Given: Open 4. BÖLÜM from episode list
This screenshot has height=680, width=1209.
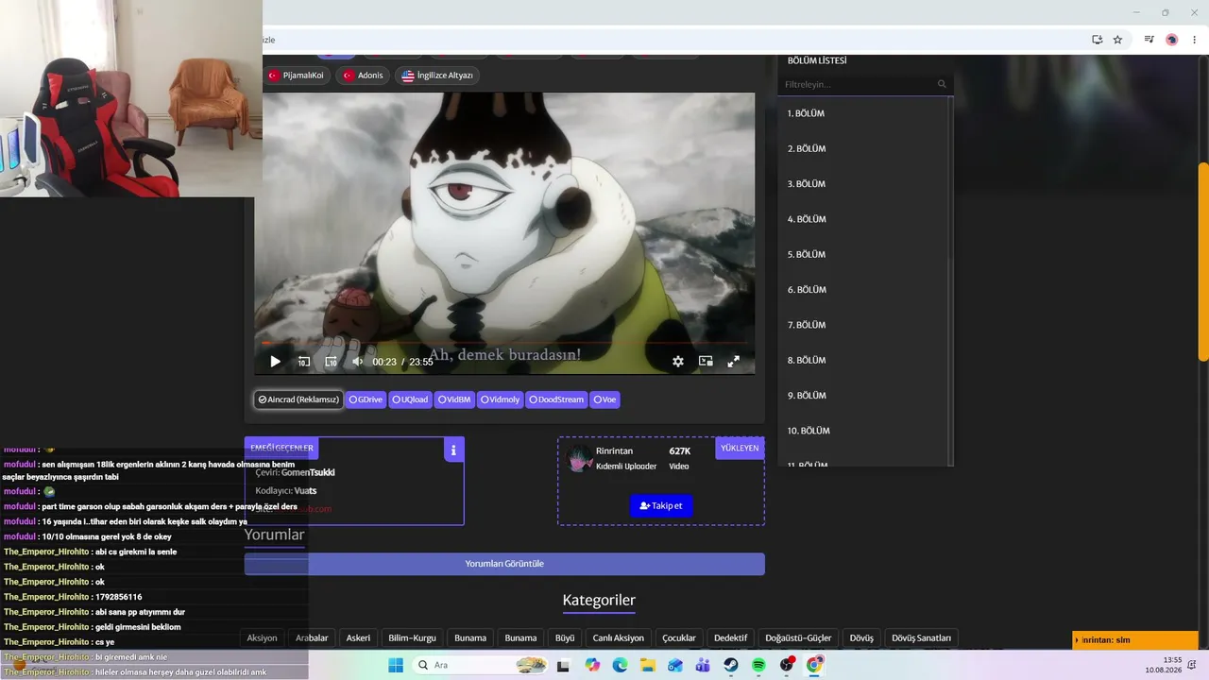Looking at the screenshot, I should click(x=864, y=219).
